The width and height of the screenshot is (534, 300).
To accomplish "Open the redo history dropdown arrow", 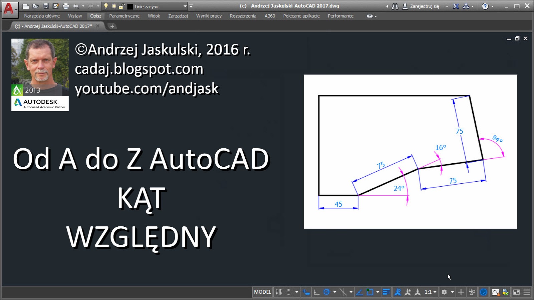I will click(x=98, y=6).
